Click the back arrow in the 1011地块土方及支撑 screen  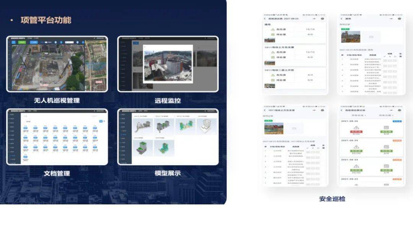click(265, 110)
